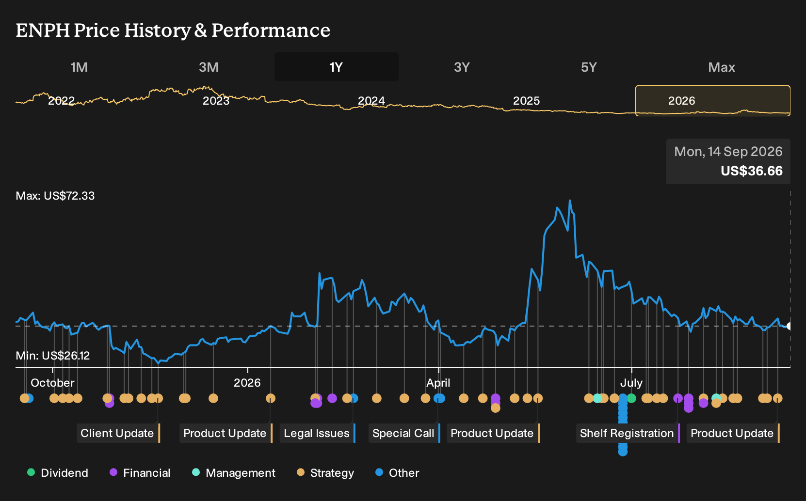Click the teal Management dot just before July
This screenshot has width=806, height=501.
tap(597, 398)
